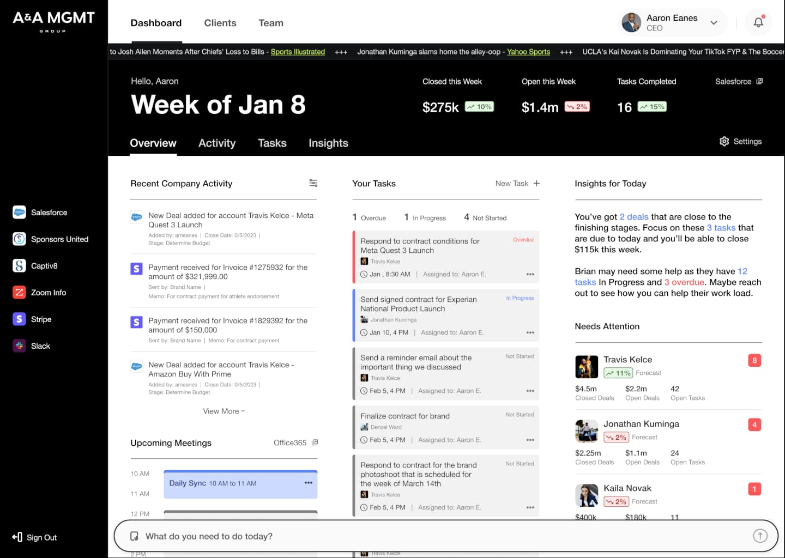The height and width of the screenshot is (558, 785).
Task: Open Travis Kelce profile thumbnail
Action: [587, 367]
